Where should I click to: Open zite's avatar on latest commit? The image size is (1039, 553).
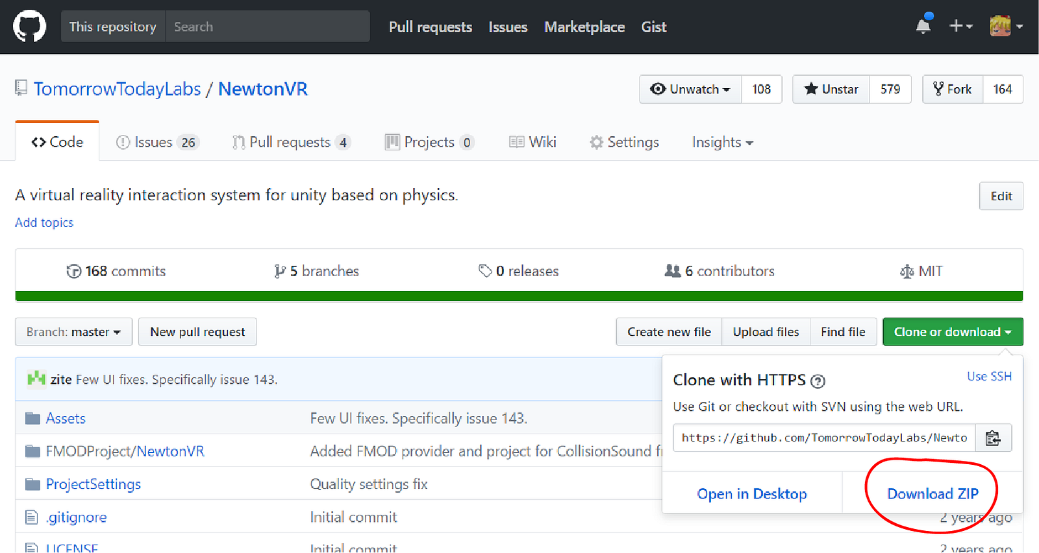[36, 379]
